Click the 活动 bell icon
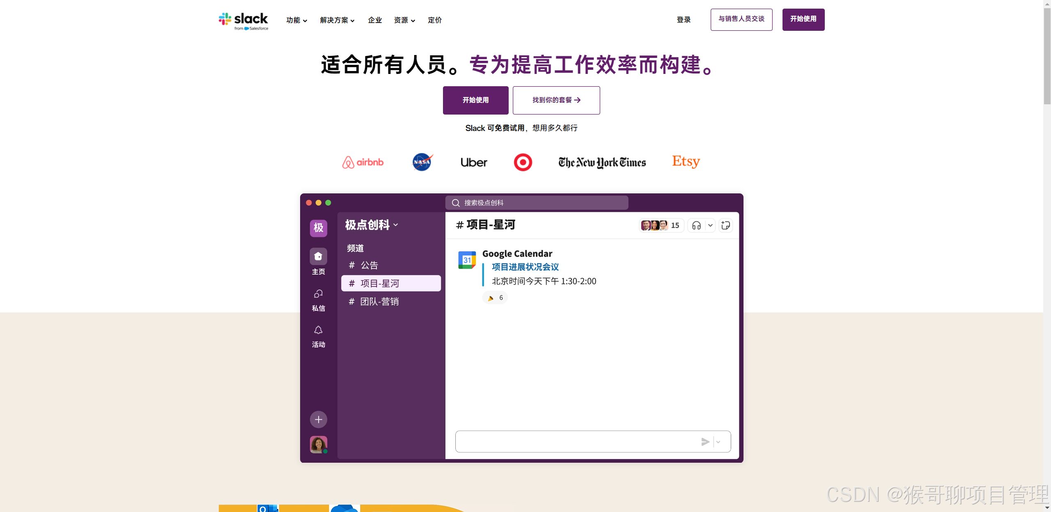This screenshot has width=1051, height=512. tap(318, 330)
